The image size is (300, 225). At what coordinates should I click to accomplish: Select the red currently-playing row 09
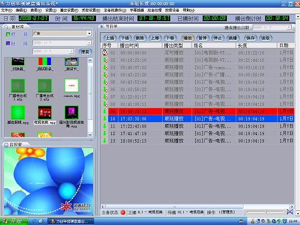(201, 112)
